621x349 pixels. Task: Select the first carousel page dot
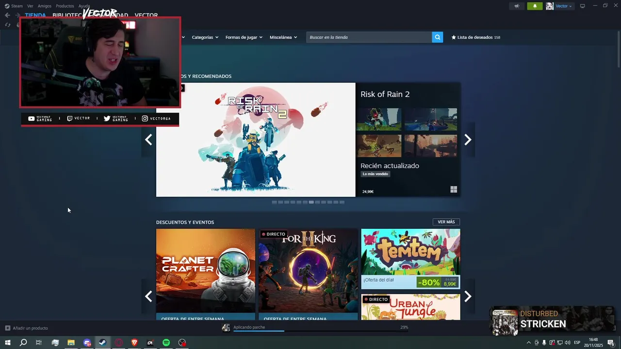click(275, 202)
